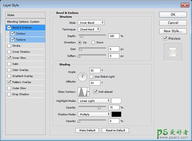Click the white highlight color swatch
This screenshot has height=141, width=192.
(116, 101)
